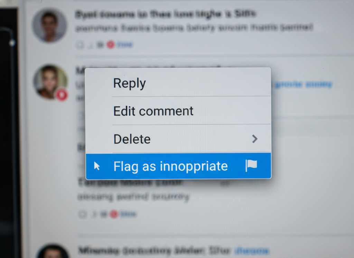Click the red reaction icon under the top comment
This screenshot has width=354, height=258.
click(110, 45)
